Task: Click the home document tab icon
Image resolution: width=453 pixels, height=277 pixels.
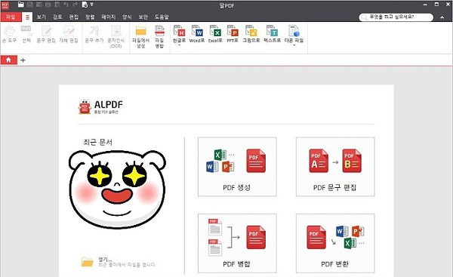Action: coord(8,60)
